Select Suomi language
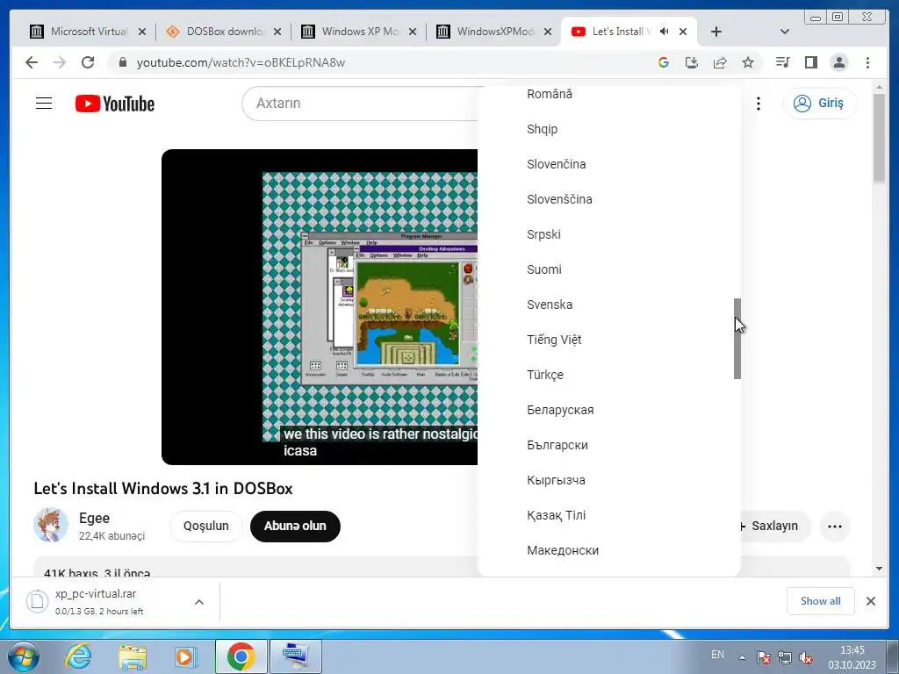This screenshot has width=899, height=674. (609, 269)
